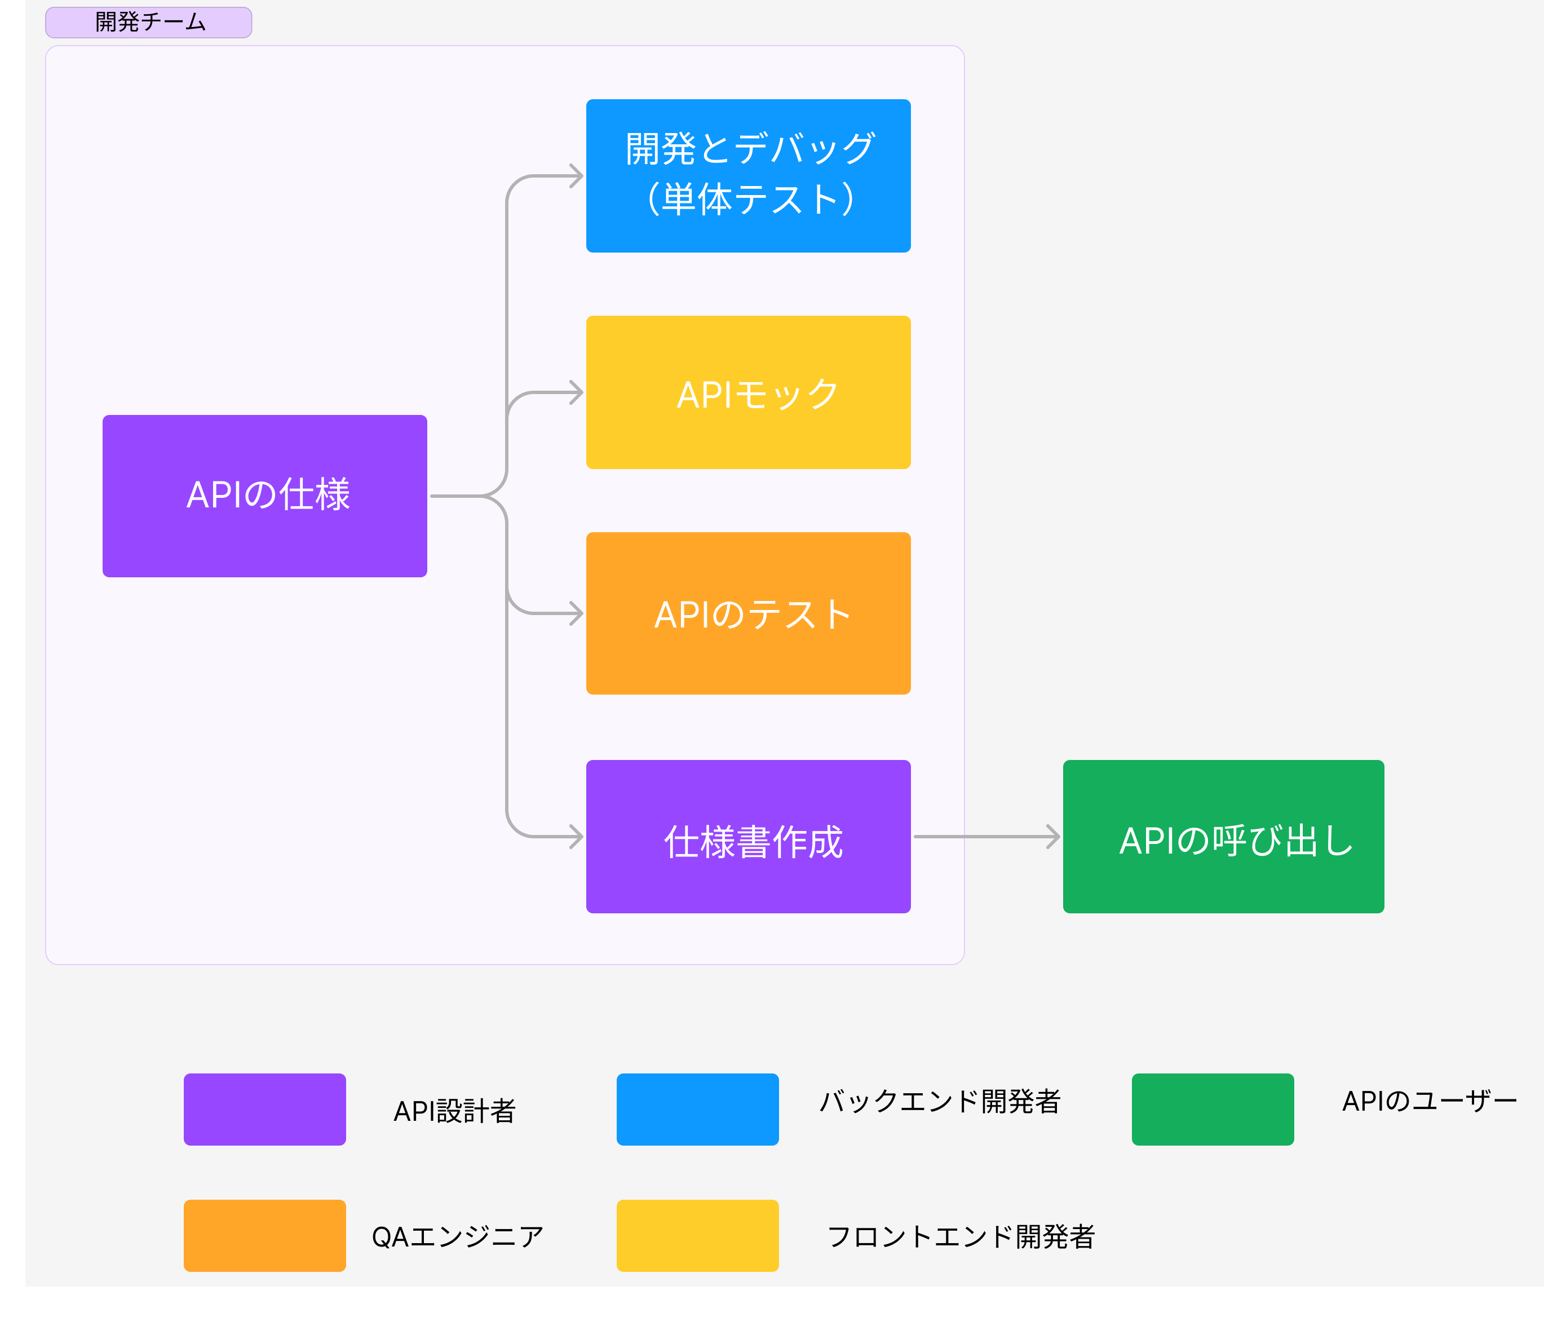
Task: Click the purple 仕様書作成 box
Action: coord(748,836)
